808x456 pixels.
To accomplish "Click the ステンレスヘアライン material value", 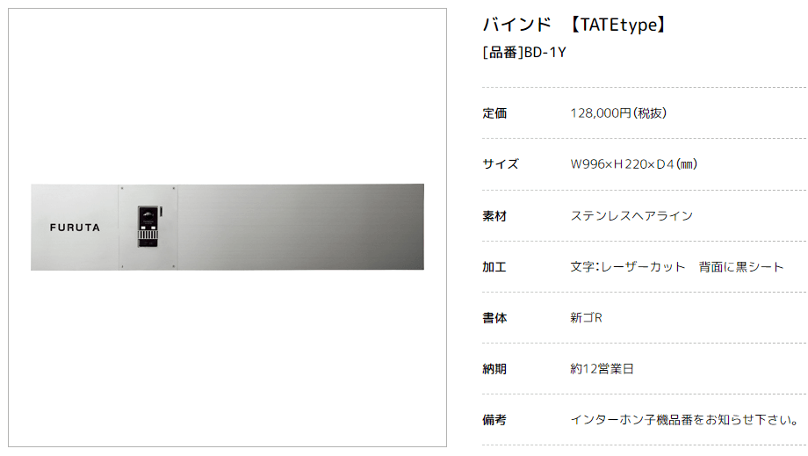I will point(631,215).
